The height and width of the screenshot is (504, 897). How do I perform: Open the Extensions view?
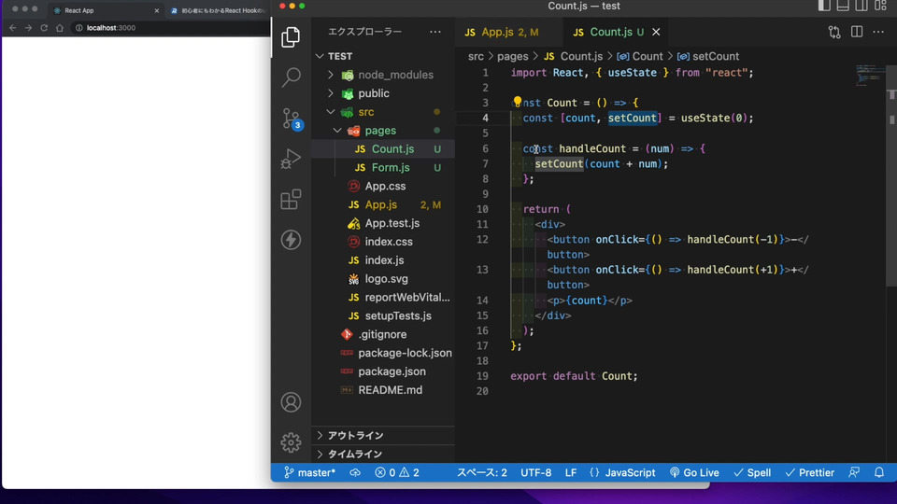pos(291,200)
